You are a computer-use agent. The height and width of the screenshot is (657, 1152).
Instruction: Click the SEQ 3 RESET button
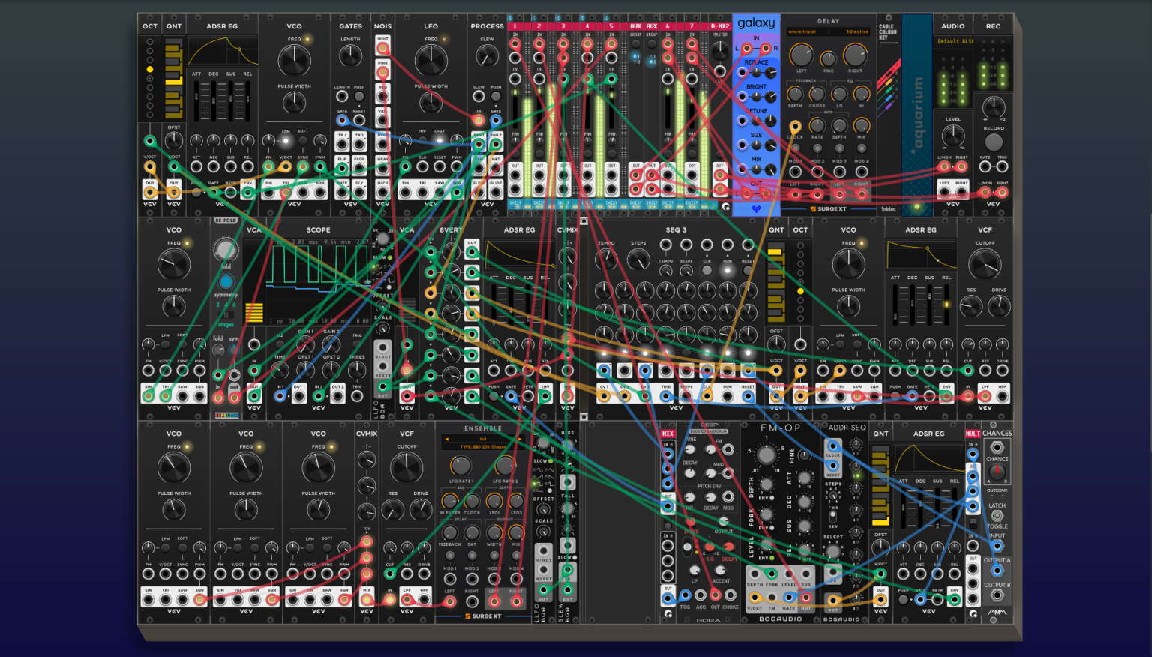coord(748,270)
